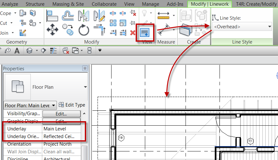Select the Trim/Extend to Corner tool
This screenshot has width=278, height=160.
point(100,30)
